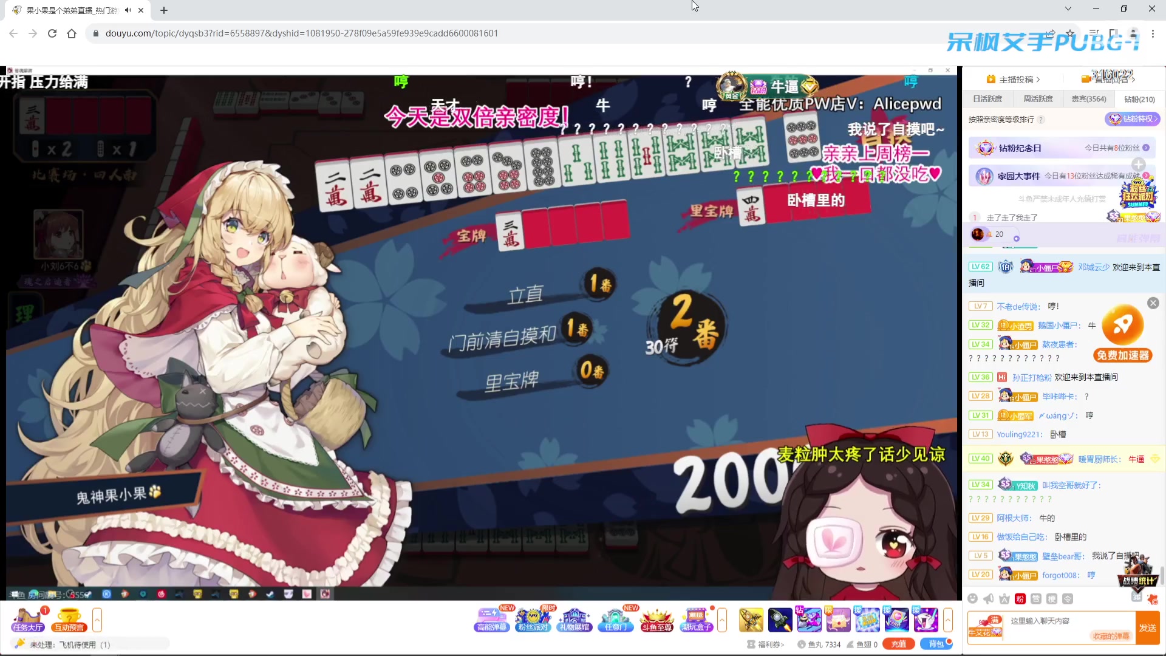Go back in browser history
The width and height of the screenshot is (1166, 656).
[x=13, y=33]
